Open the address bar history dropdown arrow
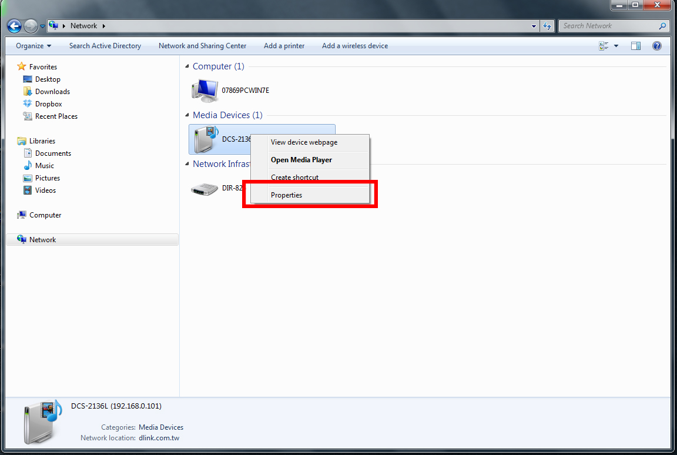Screen dimensions: 677x455 (534, 26)
